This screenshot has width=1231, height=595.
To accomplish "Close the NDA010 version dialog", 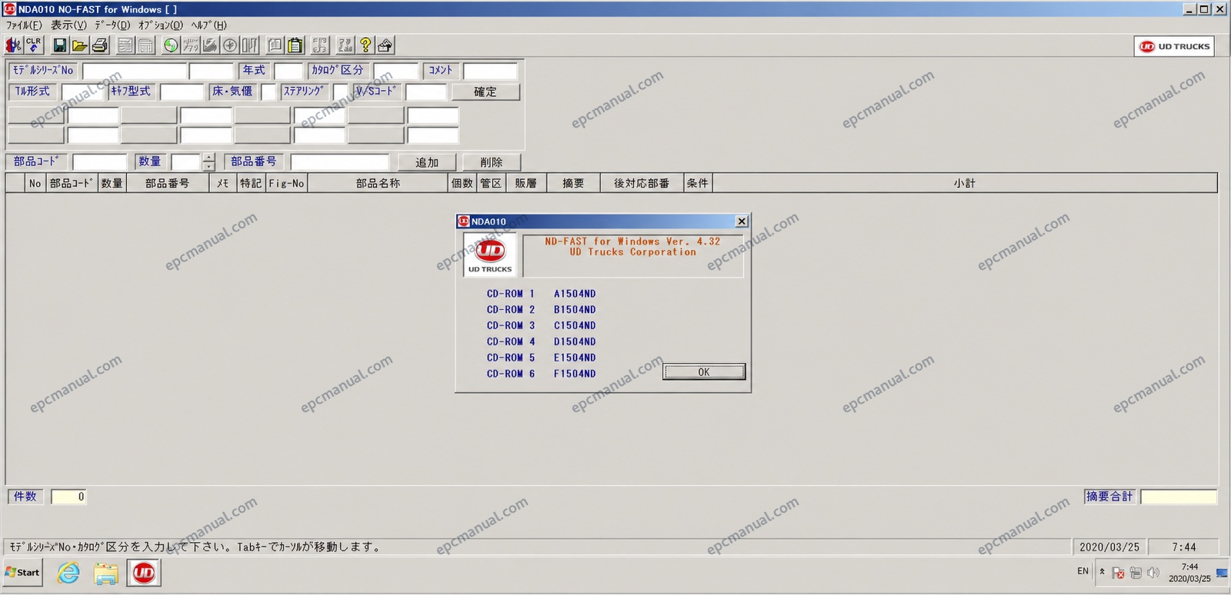I will point(742,221).
